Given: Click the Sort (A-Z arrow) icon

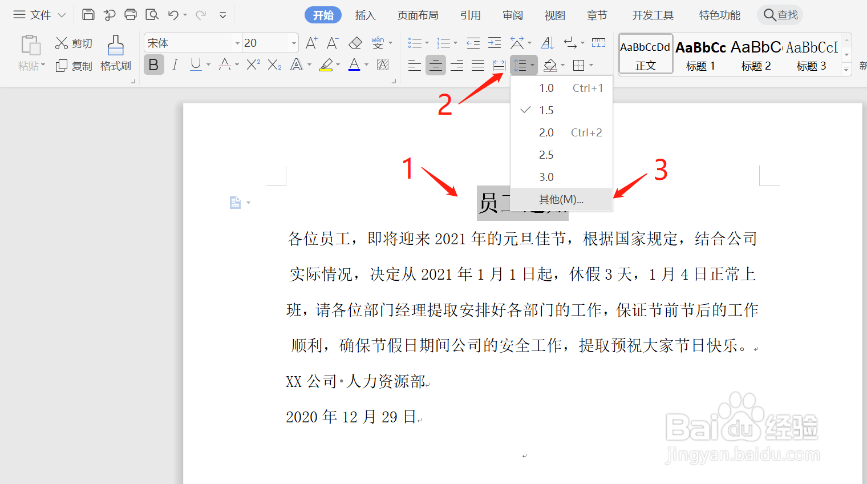Looking at the screenshot, I should tap(547, 43).
